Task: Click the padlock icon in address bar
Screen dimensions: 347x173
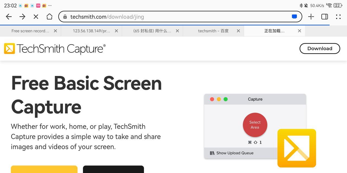Action: [x=65, y=17]
